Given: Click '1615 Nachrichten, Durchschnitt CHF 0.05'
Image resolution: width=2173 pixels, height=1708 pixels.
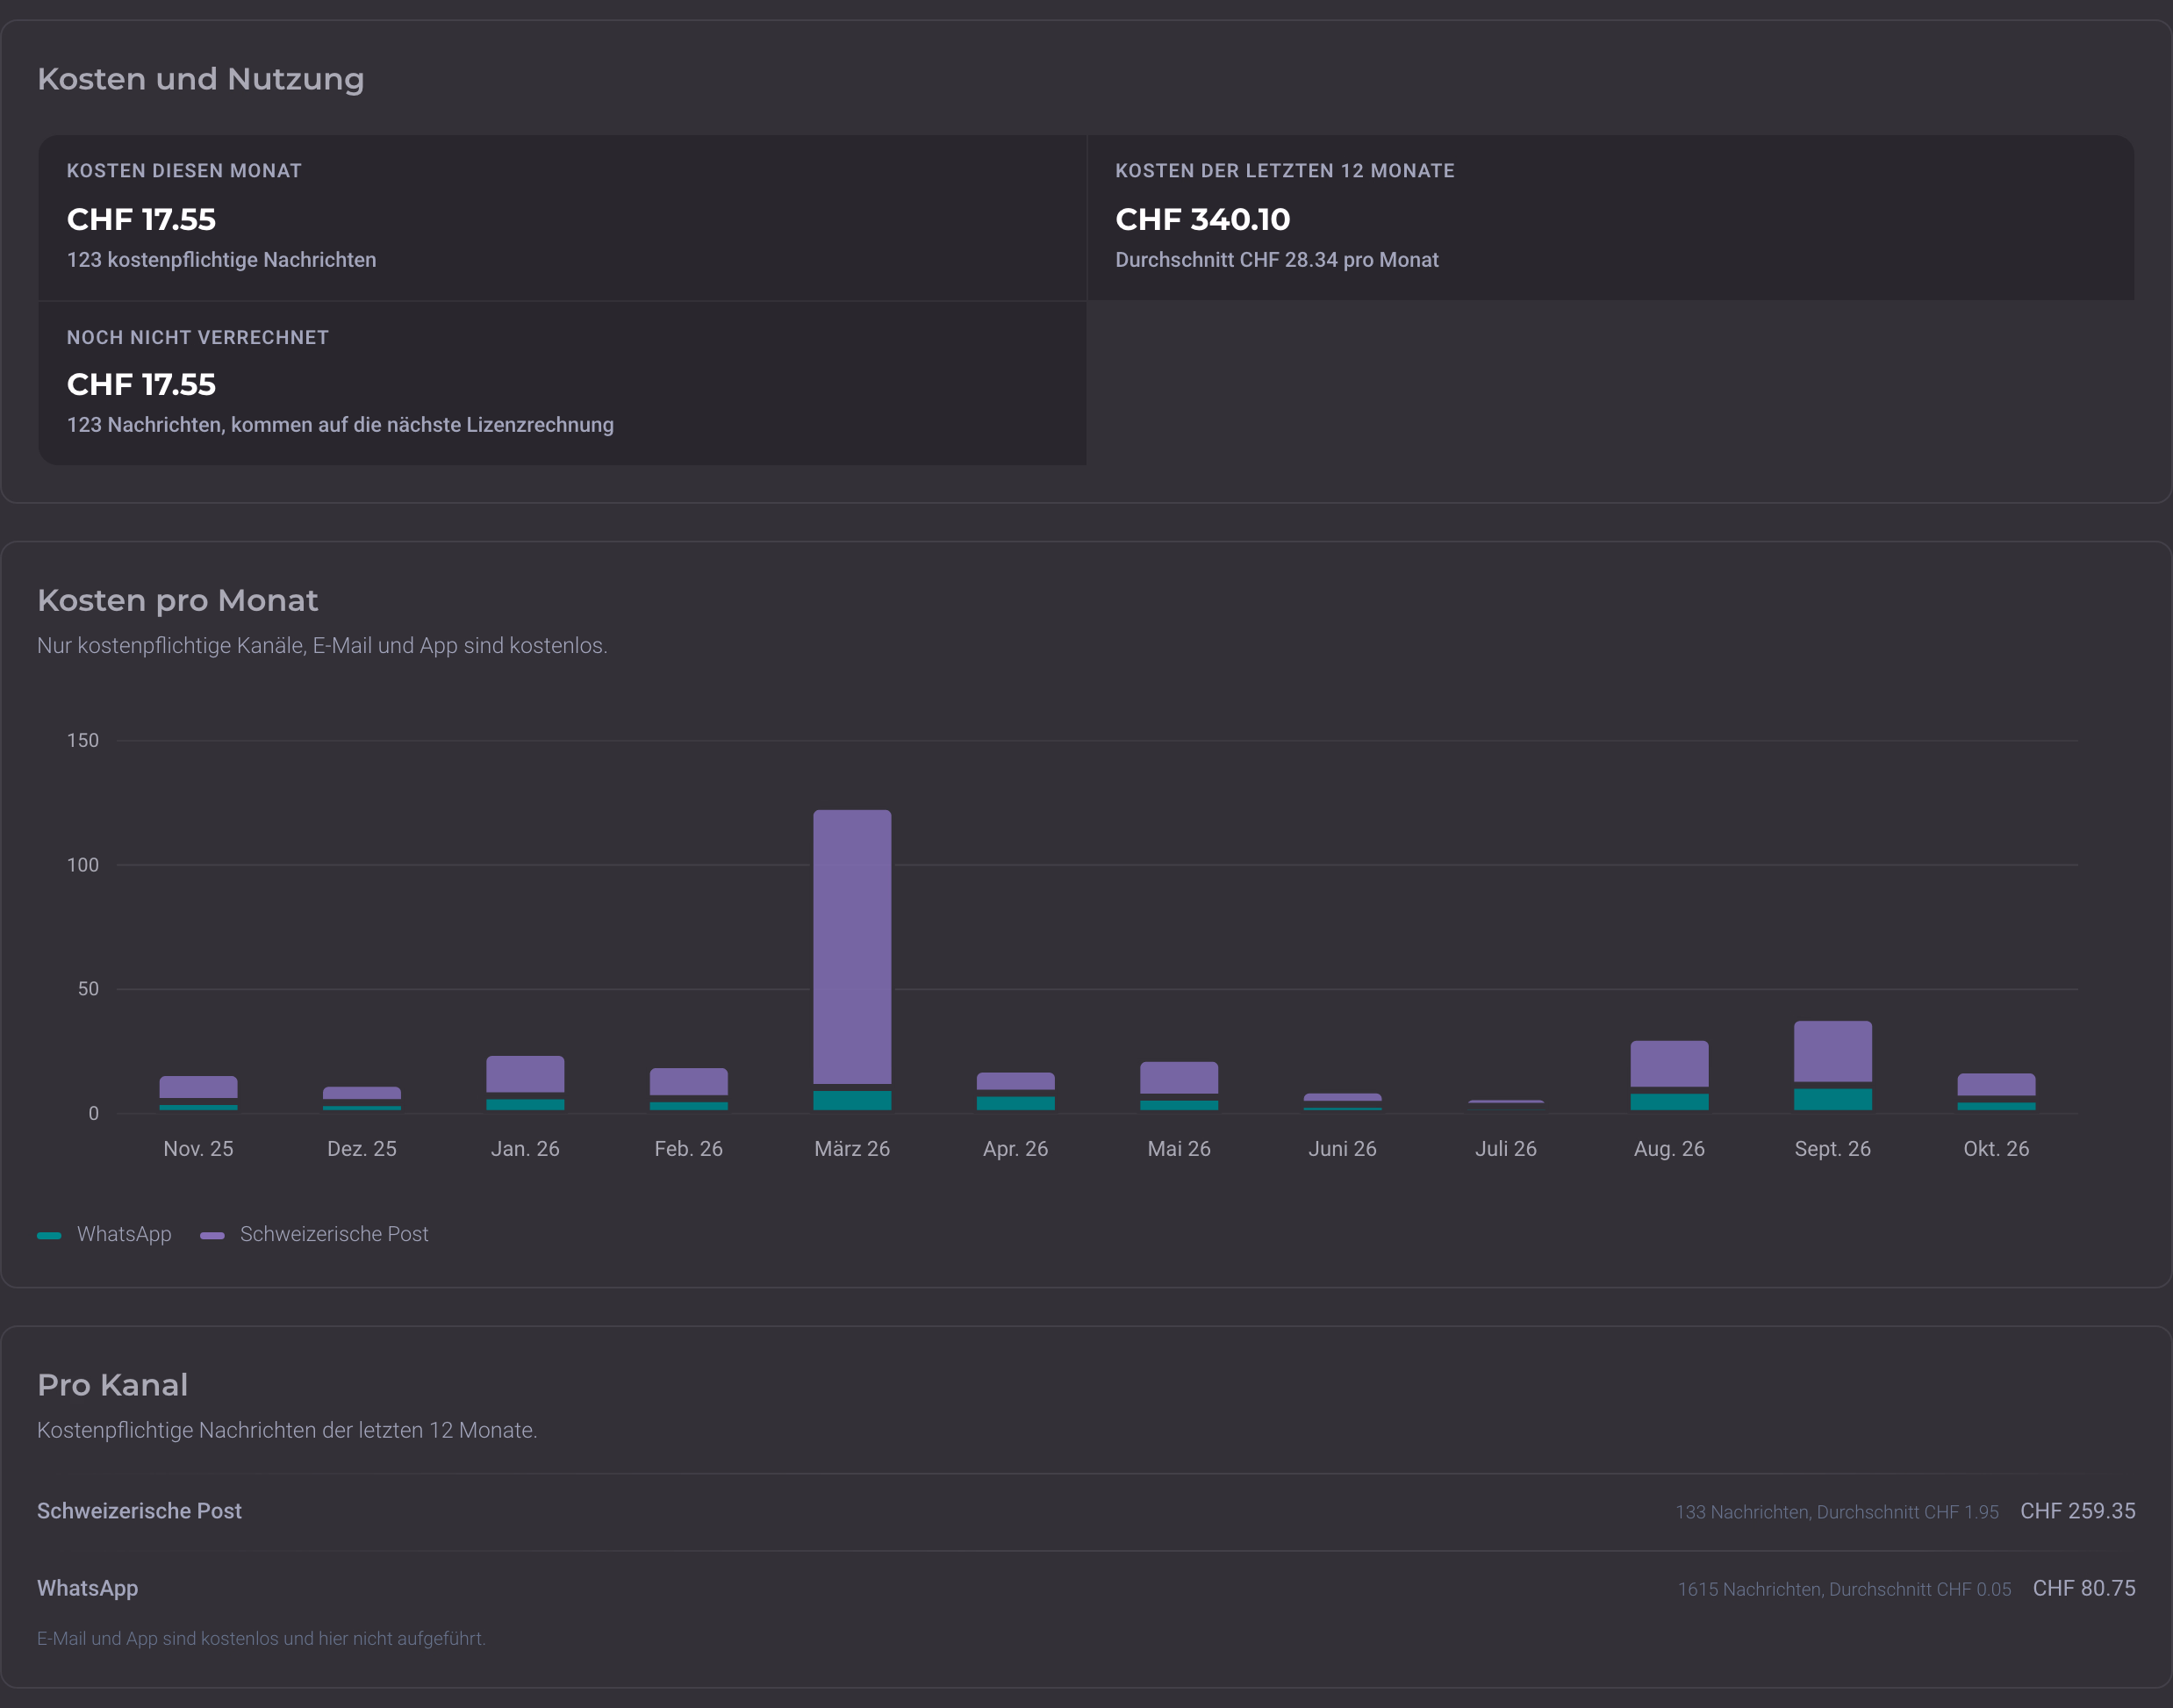Looking at the screenshot, I should coord(1844,1589).
